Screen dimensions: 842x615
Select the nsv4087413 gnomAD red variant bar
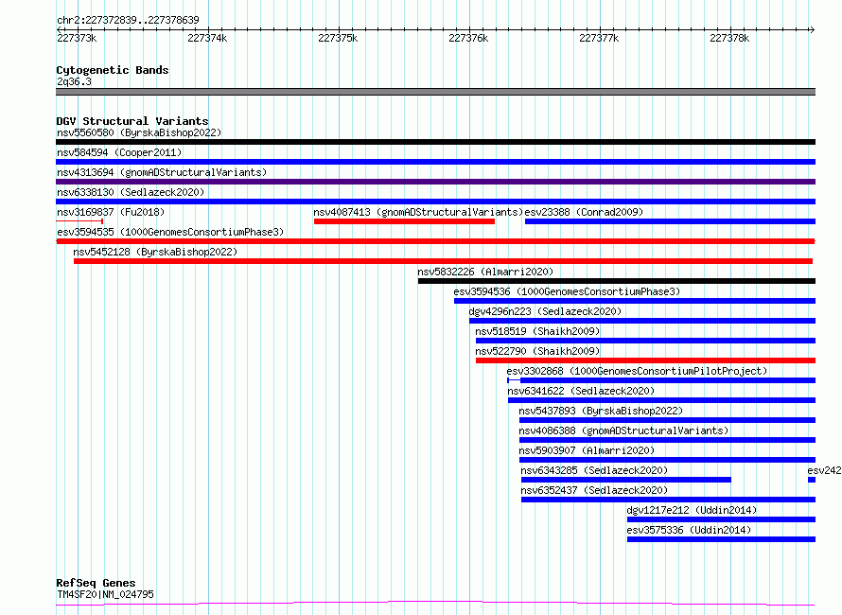click(404, 221)
